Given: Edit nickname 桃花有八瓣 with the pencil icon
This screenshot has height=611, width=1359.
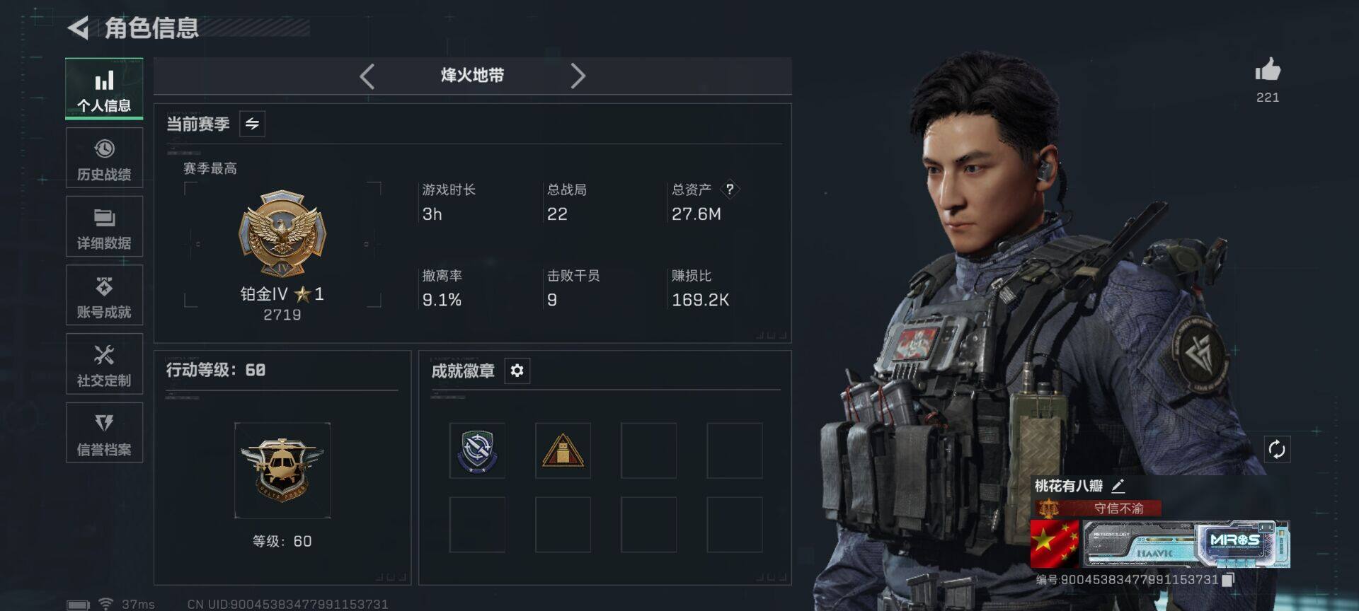Looking at the screenshot, I should 1118,486.
